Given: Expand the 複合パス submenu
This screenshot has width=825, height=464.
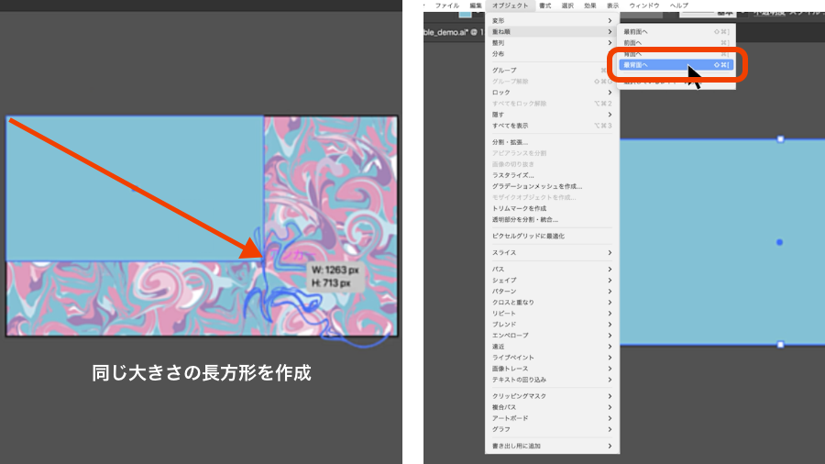Looking at the screenshot, I should (x=552, y=406).
